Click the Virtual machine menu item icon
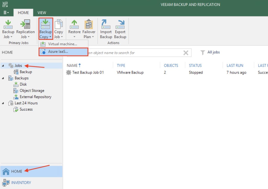Viewport: 268px width, 189px height. pos(43,44)
